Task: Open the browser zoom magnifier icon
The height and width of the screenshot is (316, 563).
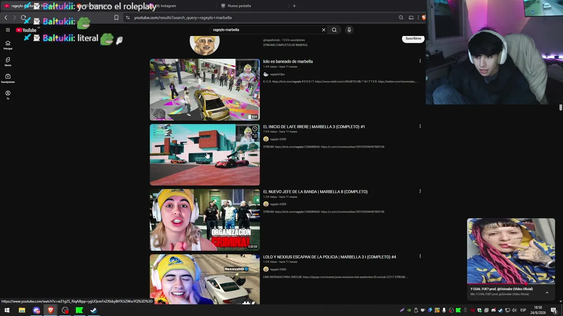Action: [401, 18]
